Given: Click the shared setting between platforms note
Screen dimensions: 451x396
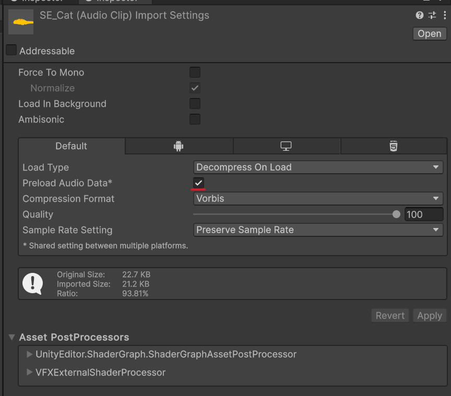Looking at the screenshot, I should pos(105,246).
